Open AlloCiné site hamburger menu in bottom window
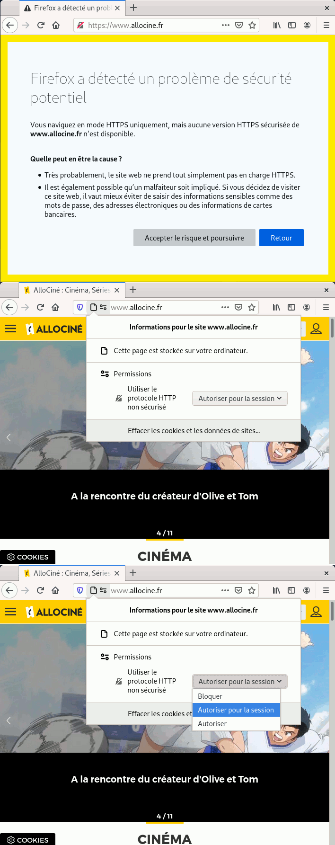Image resolution: width=335 pixels, height=845 pixels. pyautogui.click(x=10, y=612)
